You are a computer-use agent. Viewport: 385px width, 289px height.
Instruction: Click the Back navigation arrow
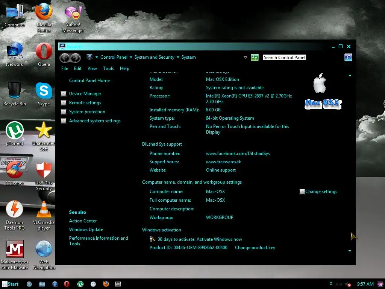click(x=65, y=58)
